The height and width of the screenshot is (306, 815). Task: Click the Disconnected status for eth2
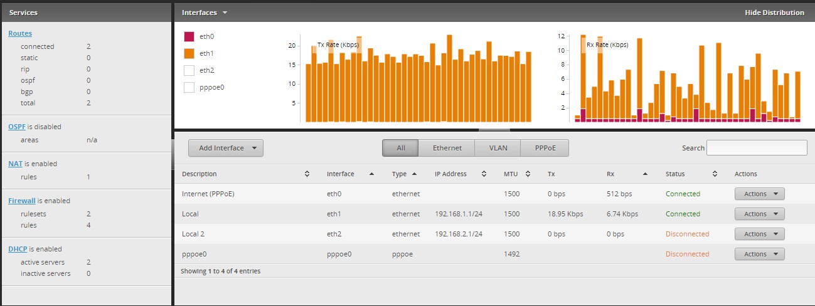click(x=687, y=234)
